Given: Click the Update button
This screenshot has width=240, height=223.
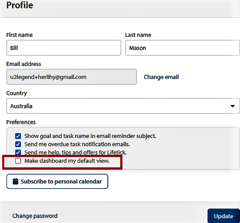Looking at the screenshot, I should click(224, 216).
